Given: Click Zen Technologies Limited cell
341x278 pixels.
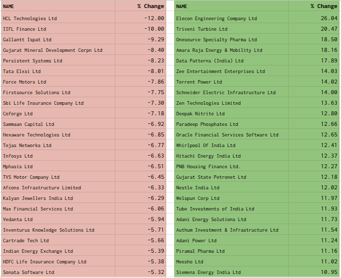Looking at the screenshot, I should (x=231, y=103).
